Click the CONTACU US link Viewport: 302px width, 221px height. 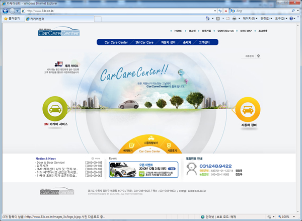click(x=225, y=31)
